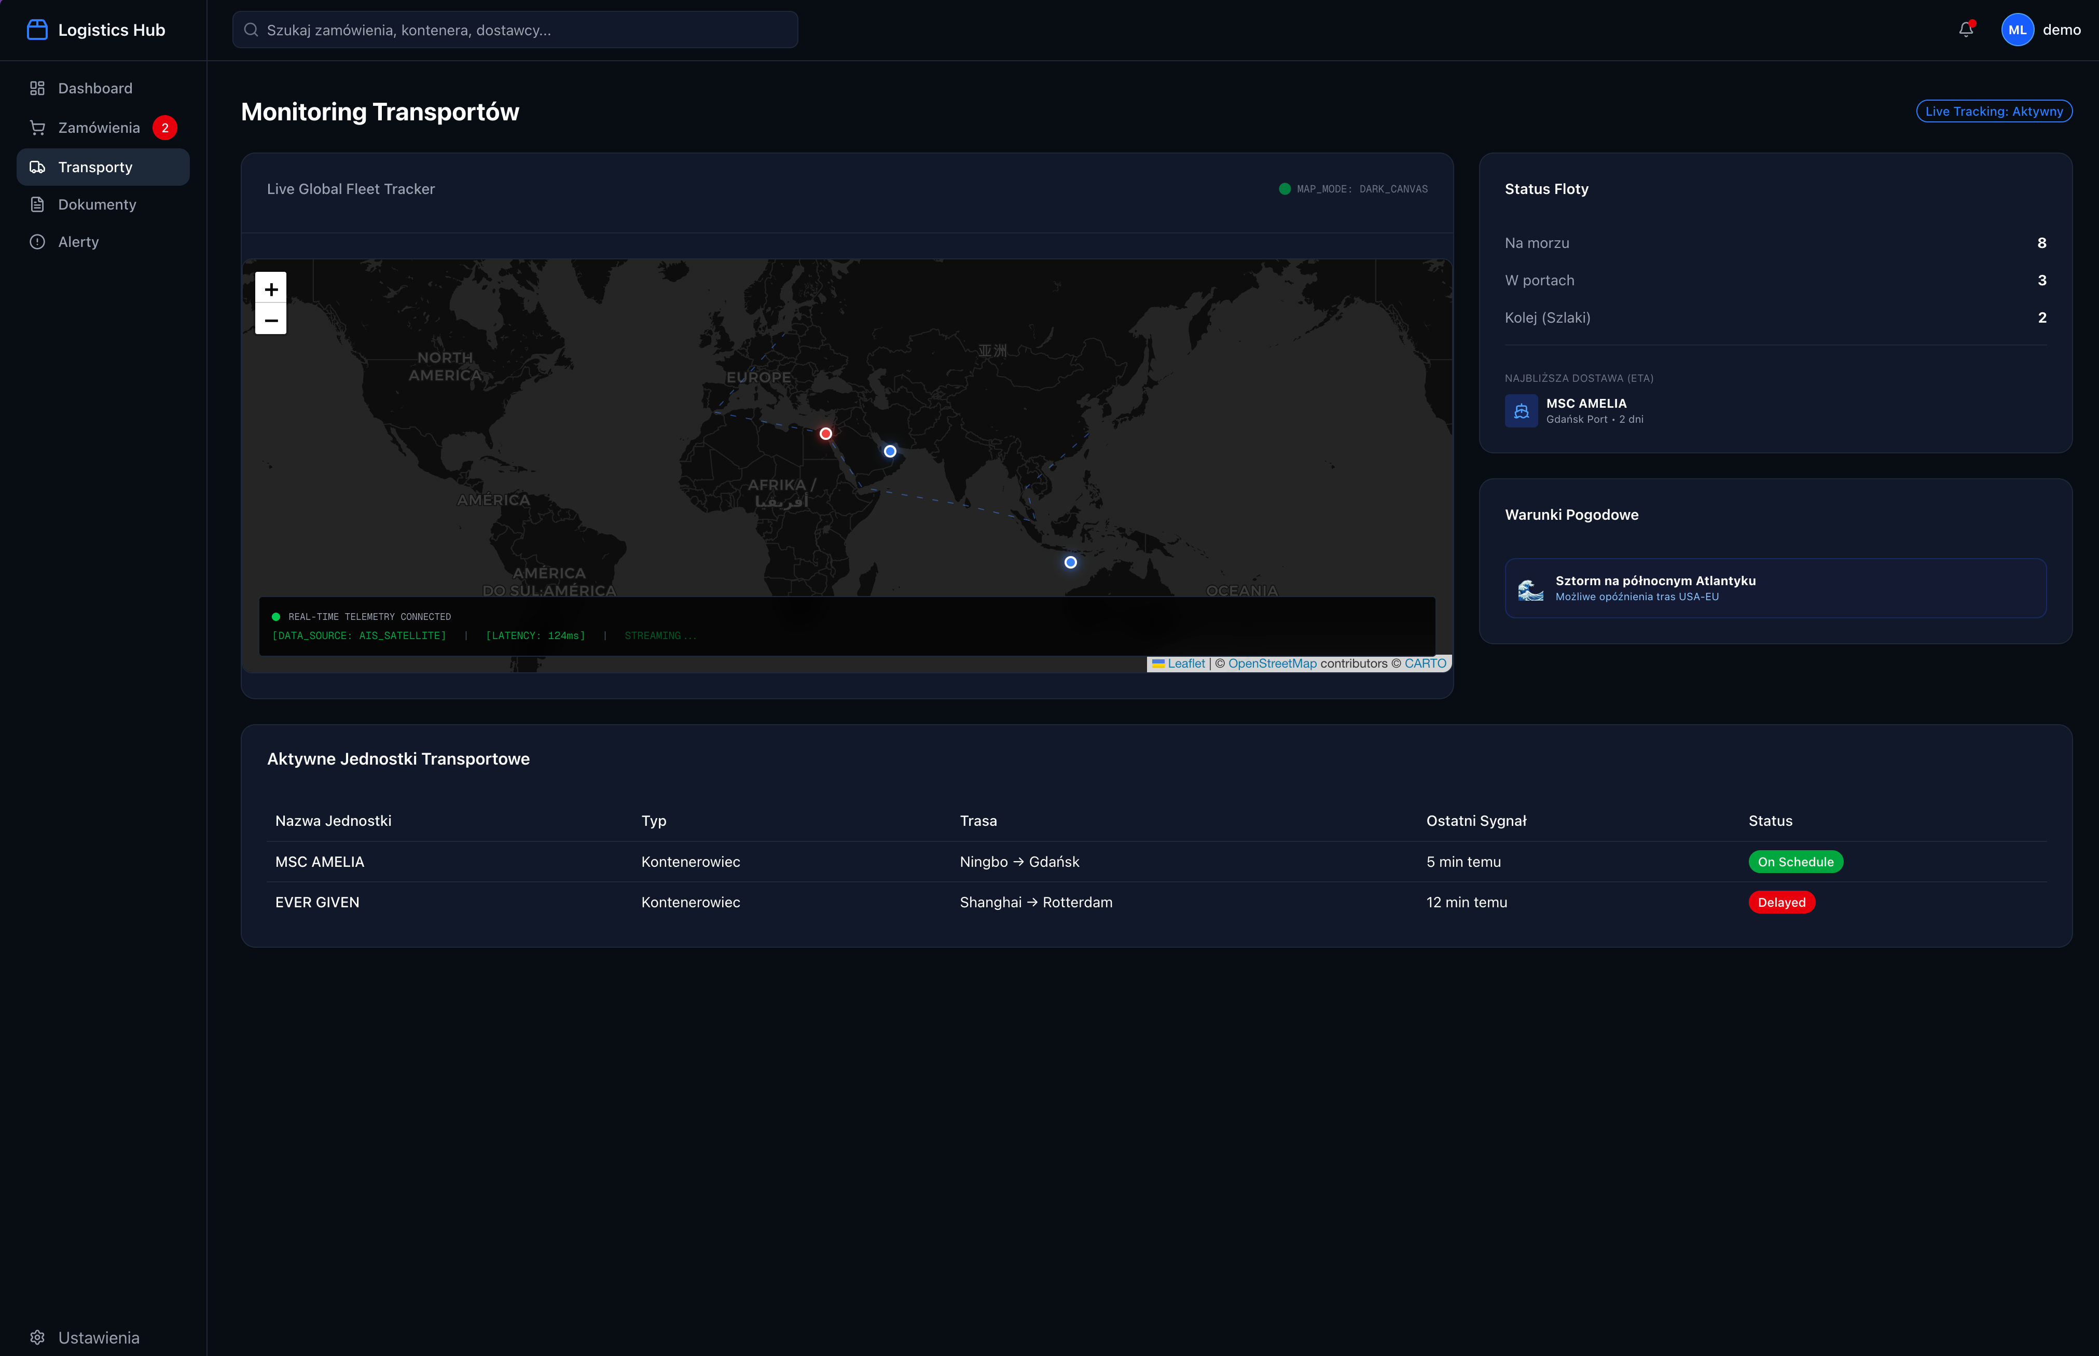Open notifications via the bell icon
Viewport: 2099px width, 1356px height.
click(1966, 30)
